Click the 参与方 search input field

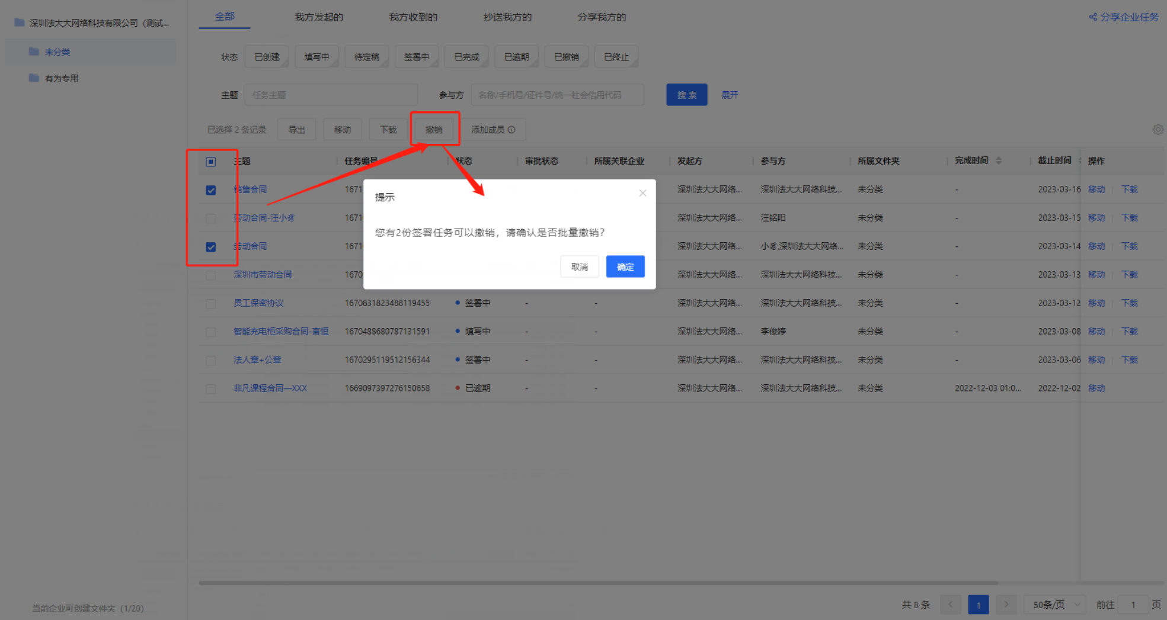[x=557, y=95]
